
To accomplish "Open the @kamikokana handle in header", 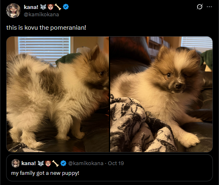I will point(41,15).
